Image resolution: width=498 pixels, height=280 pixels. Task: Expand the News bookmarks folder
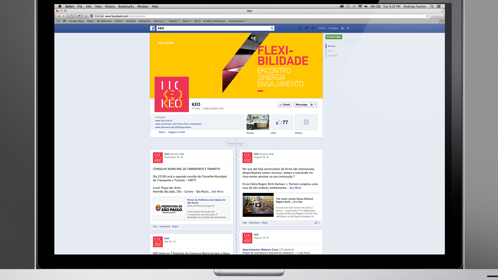point(187,21)
